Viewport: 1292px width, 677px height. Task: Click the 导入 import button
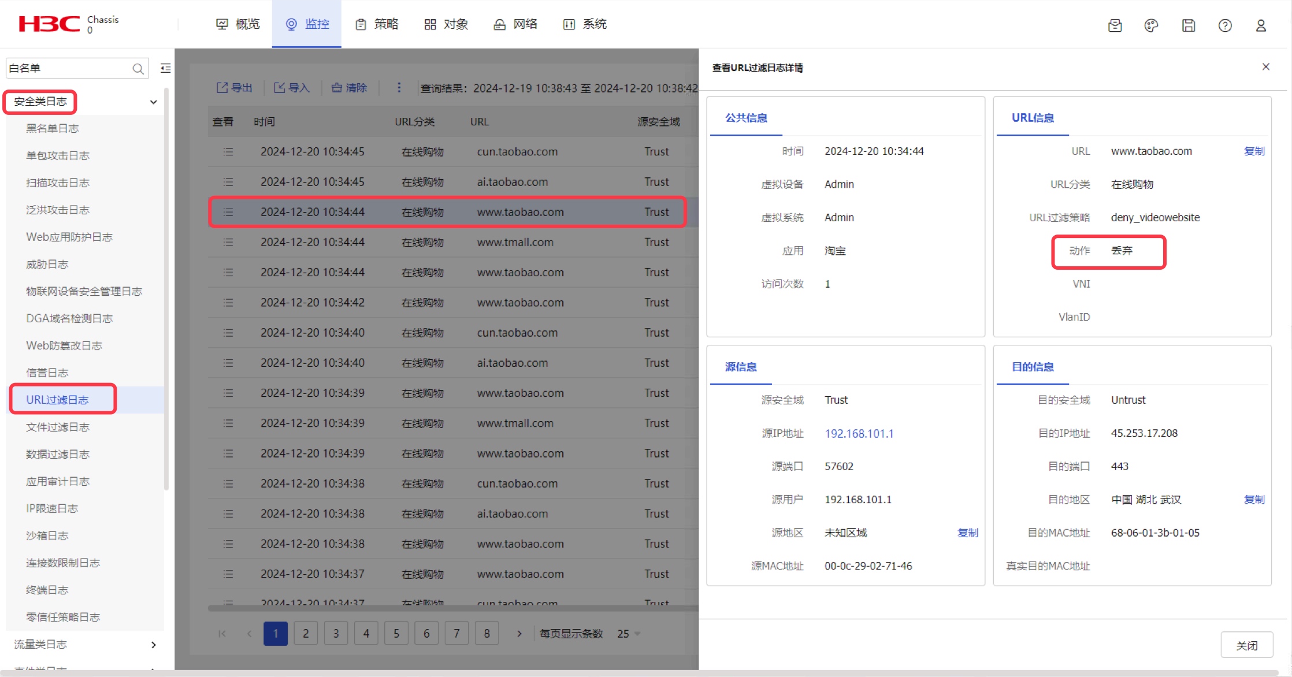[x=292, y=88]
